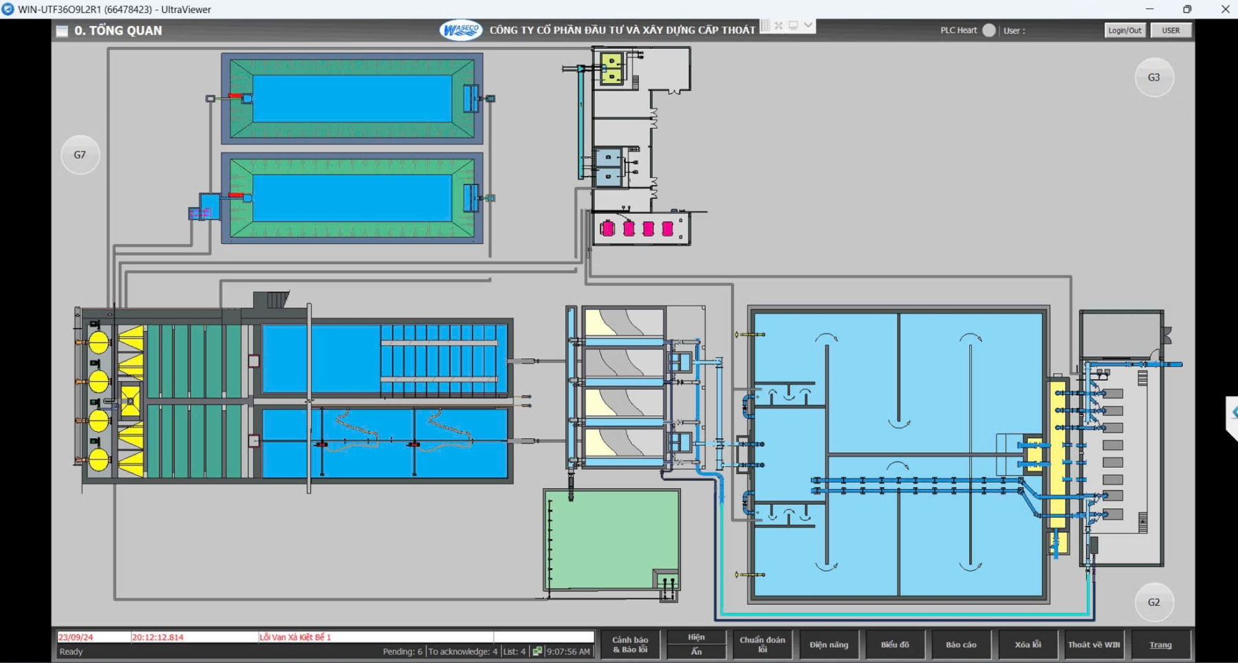Click the yellow pump manifold in pump station

(x=1058, y=454)
